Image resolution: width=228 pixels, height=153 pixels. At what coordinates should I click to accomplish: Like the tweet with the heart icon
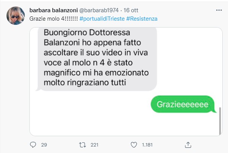coord(134,145)
